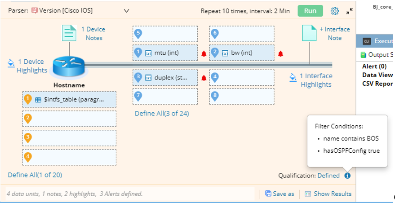The width and height of the screenshot is (395, 203).
Task: Click the orange pin marker 1
Action: click(x=28, y=99)
